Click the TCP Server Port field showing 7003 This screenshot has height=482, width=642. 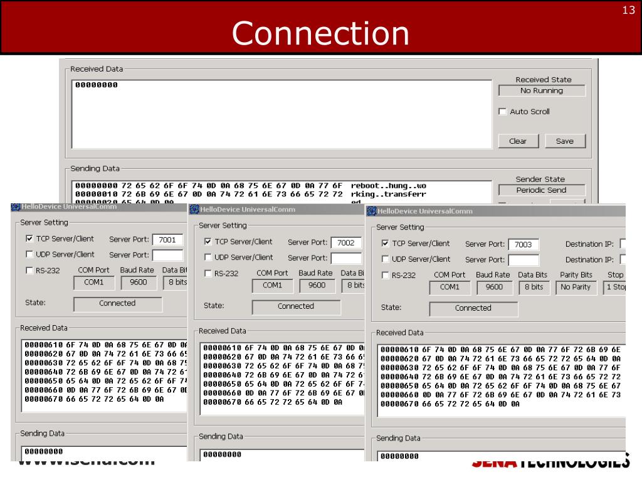[524, 244]
